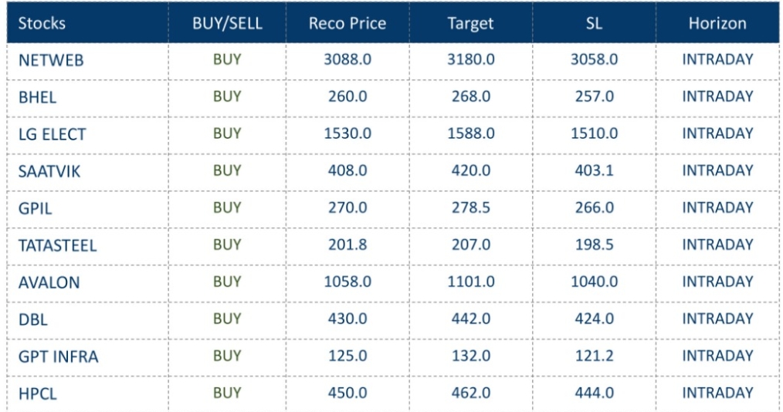Screen dimensions: 783x412
Task: Select the TATASTEEL stock entry
Action: point(57,245)
